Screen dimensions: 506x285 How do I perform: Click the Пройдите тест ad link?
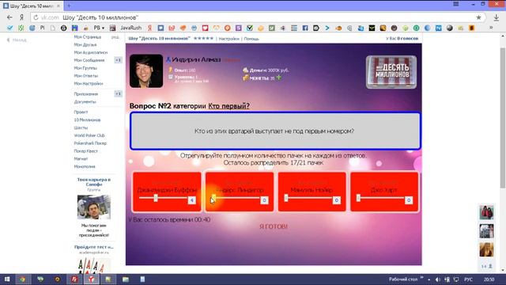(94, 247)
